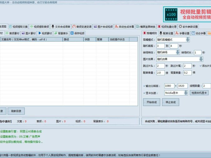Viewport: 211px width, 158px height.
Task: Click the 字数 column header
Action: (x=90, y=39)
